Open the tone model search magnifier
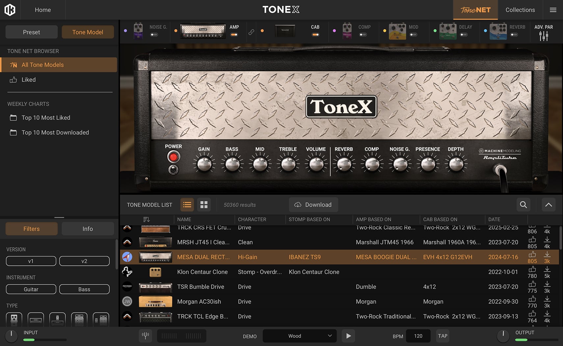The image size is (563, 346). (523, 205)
